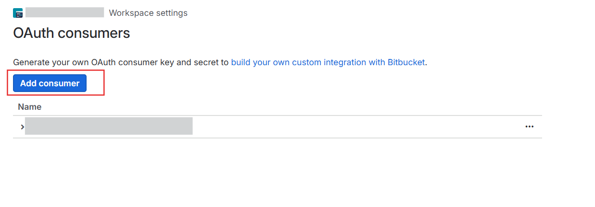The height and width of the screenshot is (207, 595).
Task: Click the workspace avatar icon
Action: pyautogui.click(x=18, y=13)
